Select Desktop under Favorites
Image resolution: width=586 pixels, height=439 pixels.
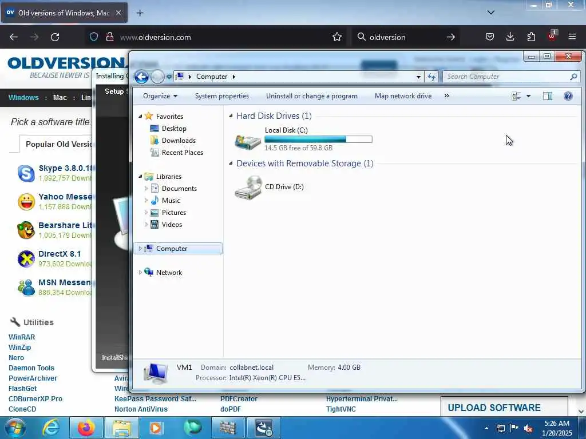pos(174,129)
